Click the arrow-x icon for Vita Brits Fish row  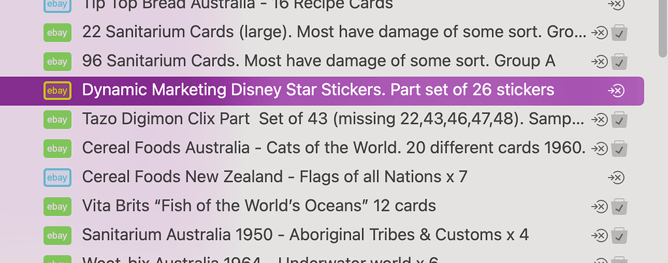[x=600, y=207]
